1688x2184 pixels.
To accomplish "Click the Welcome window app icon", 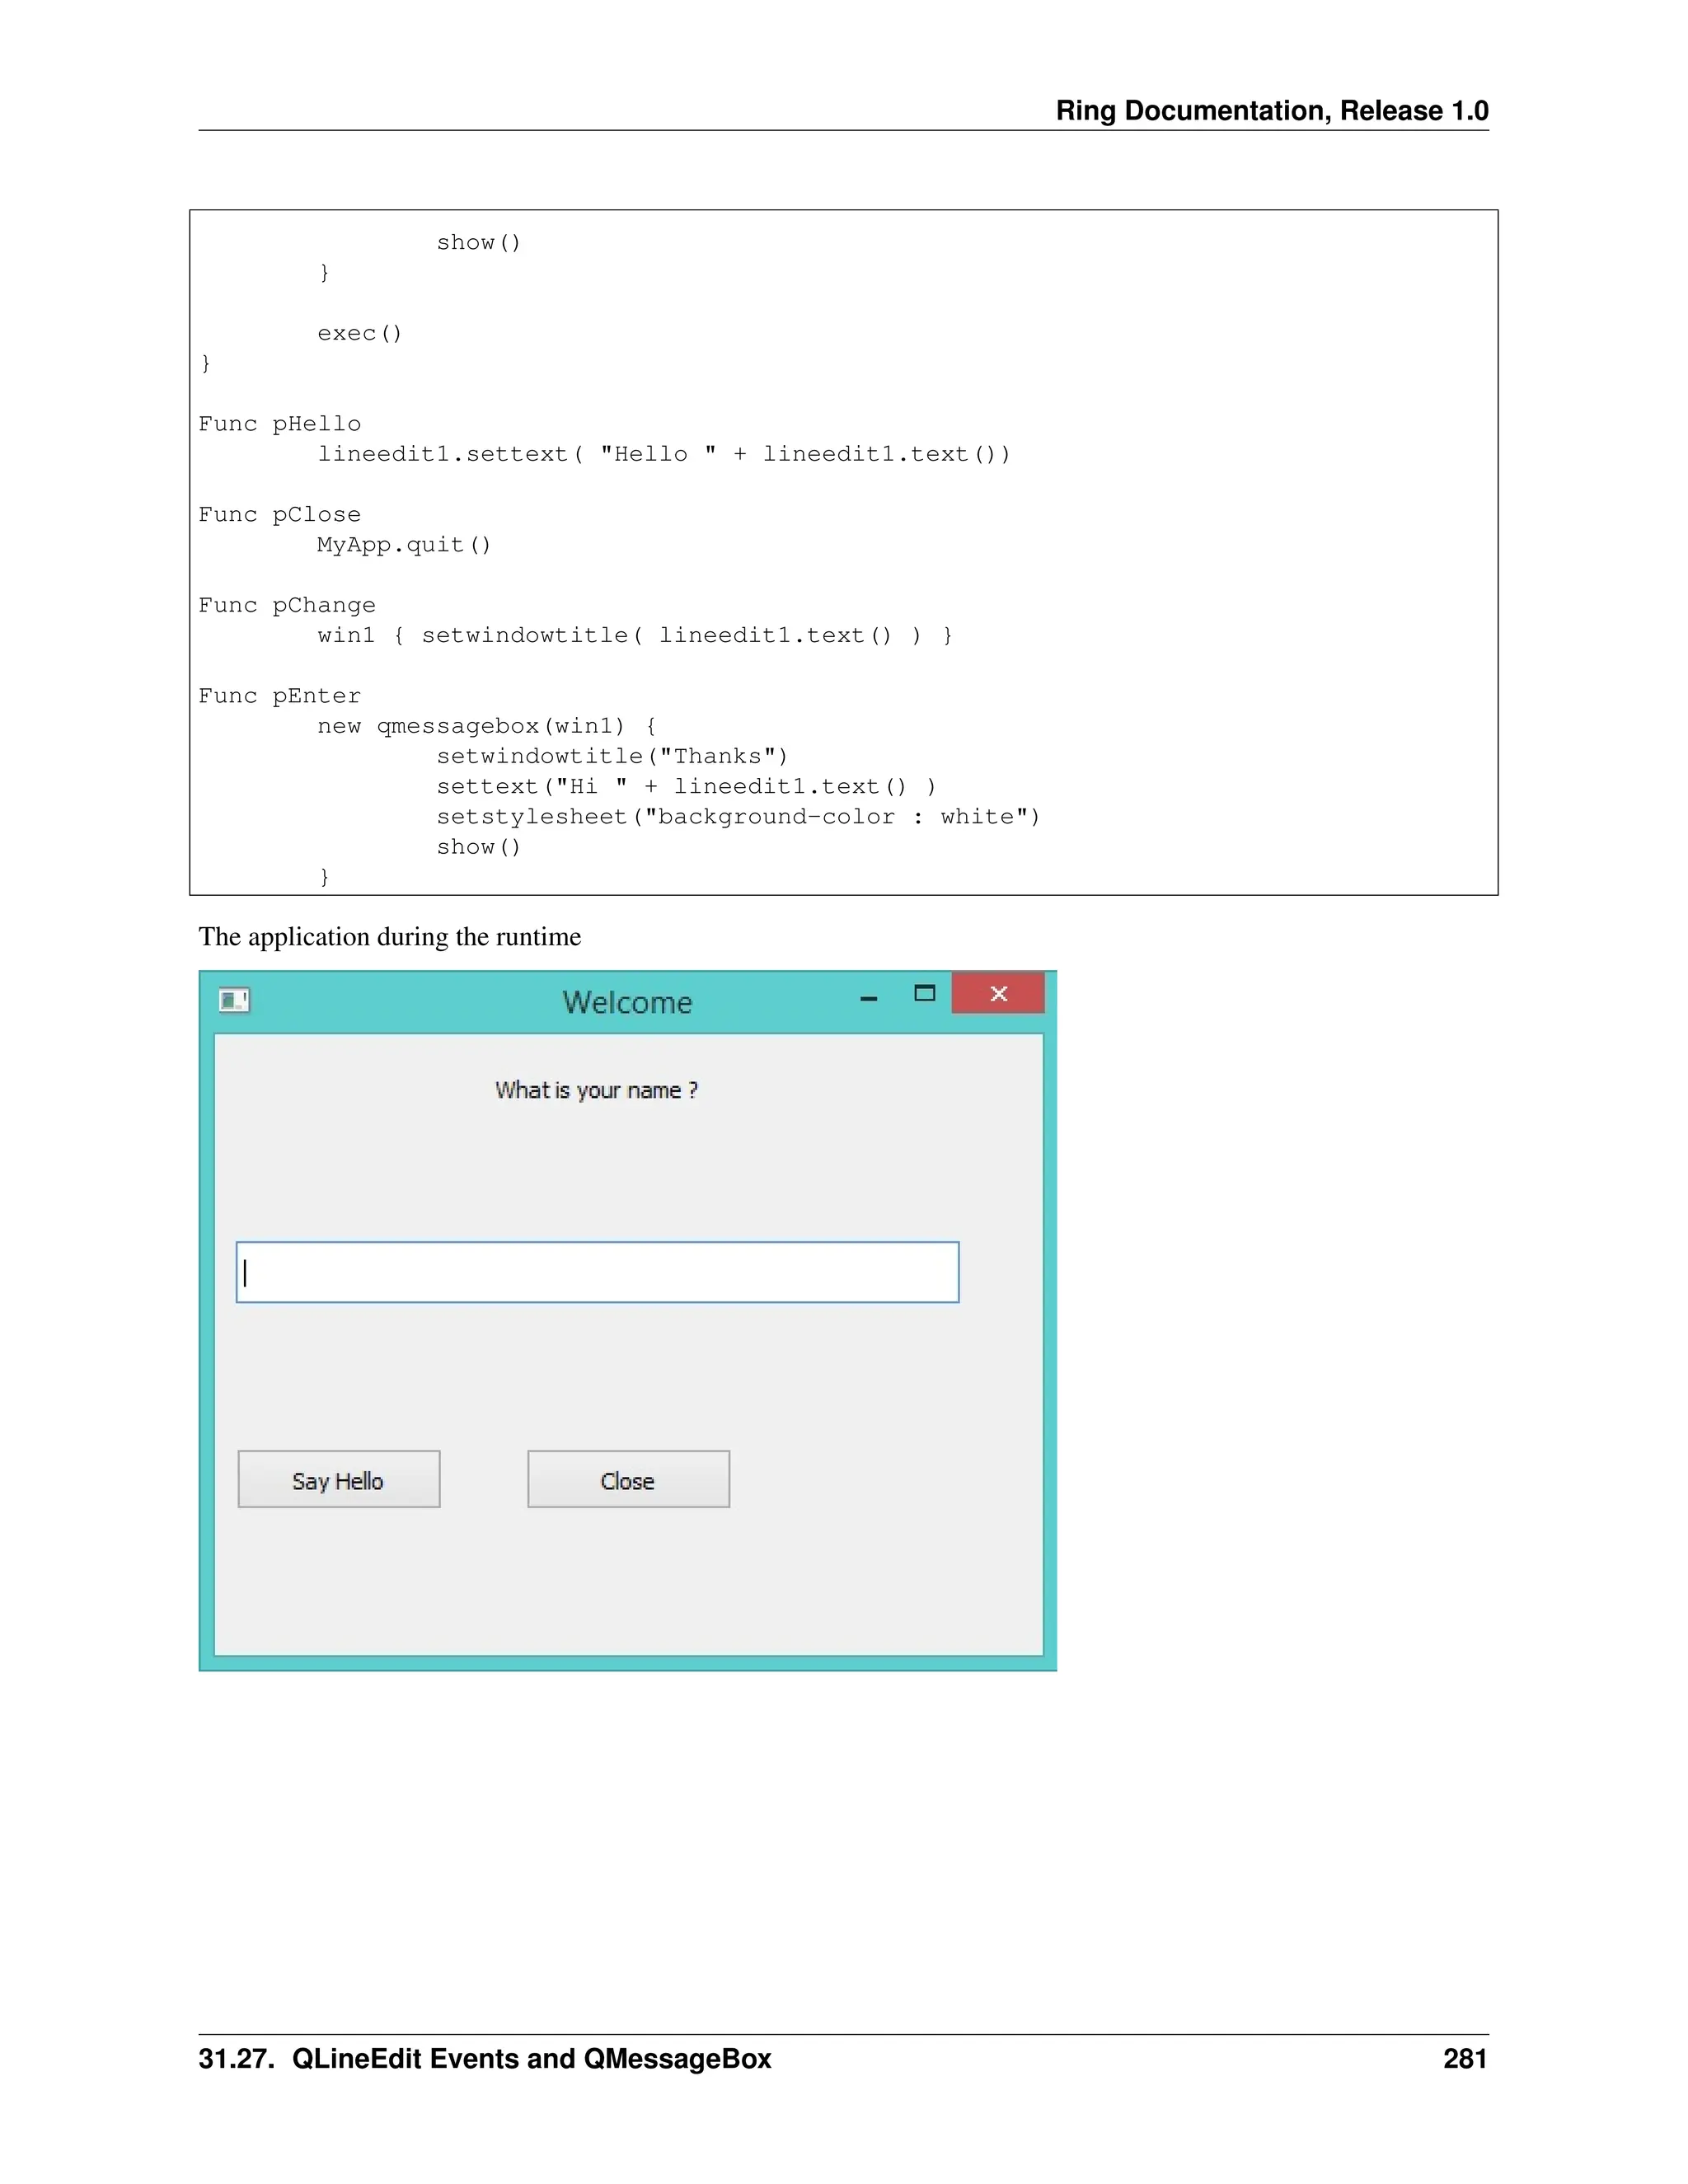I will [x=234, y=1000].
